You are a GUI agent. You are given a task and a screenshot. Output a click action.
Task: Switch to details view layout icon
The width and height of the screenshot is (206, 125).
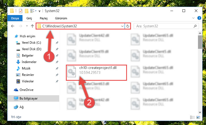coord(192,117)
